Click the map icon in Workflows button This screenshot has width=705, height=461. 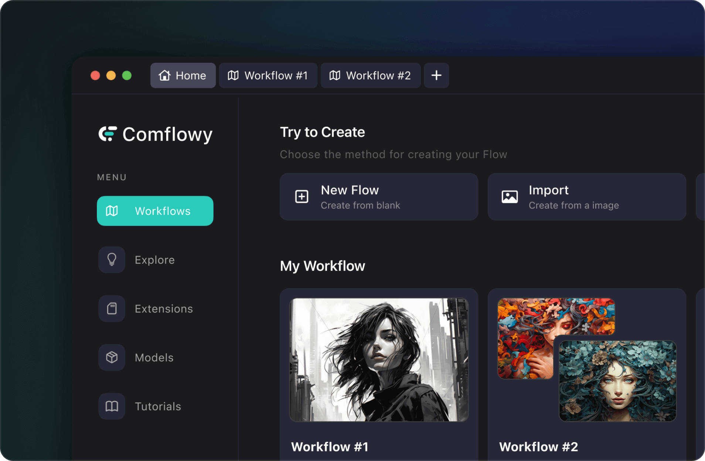[112, 211]
